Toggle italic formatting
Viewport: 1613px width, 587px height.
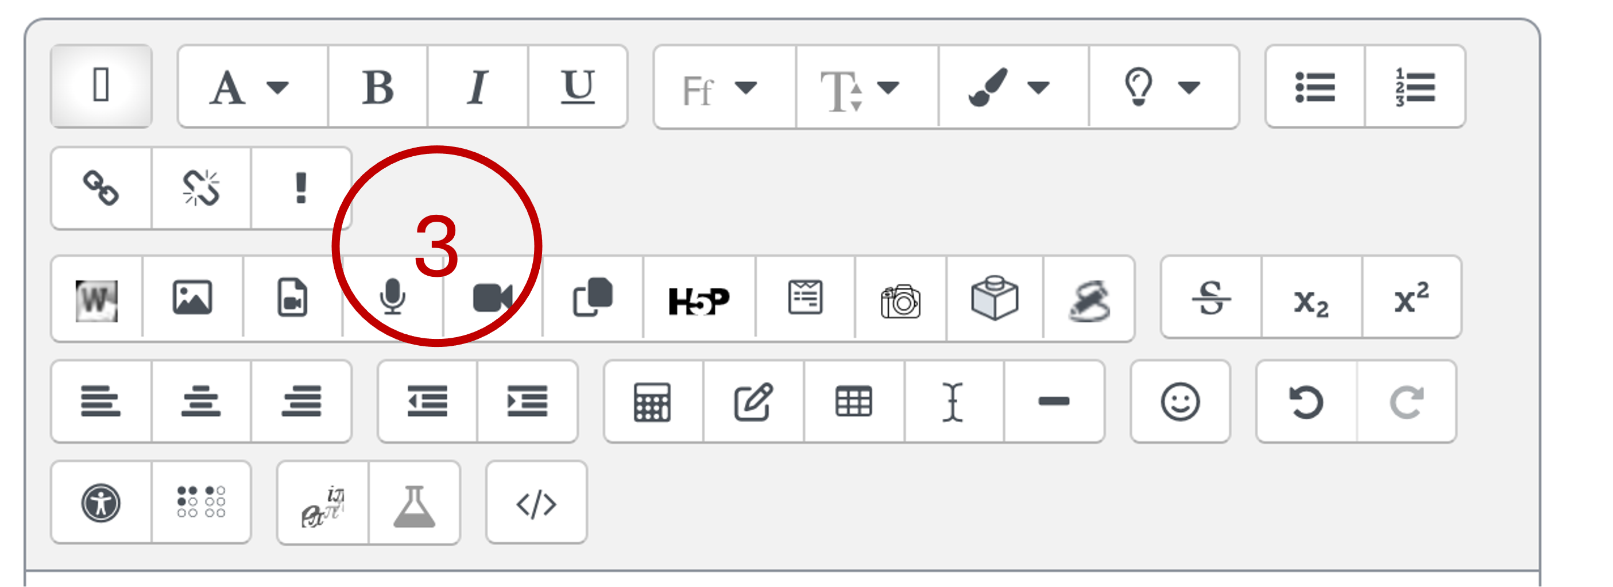click(477, 87)
